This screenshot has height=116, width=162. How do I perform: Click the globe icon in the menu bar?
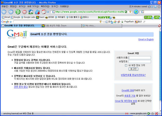(x=155, y=7)
